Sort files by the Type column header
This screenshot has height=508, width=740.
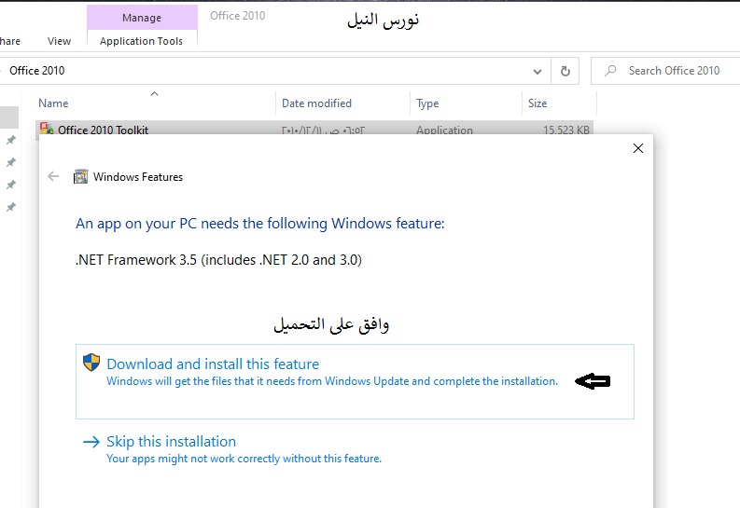tap(427, 103)
